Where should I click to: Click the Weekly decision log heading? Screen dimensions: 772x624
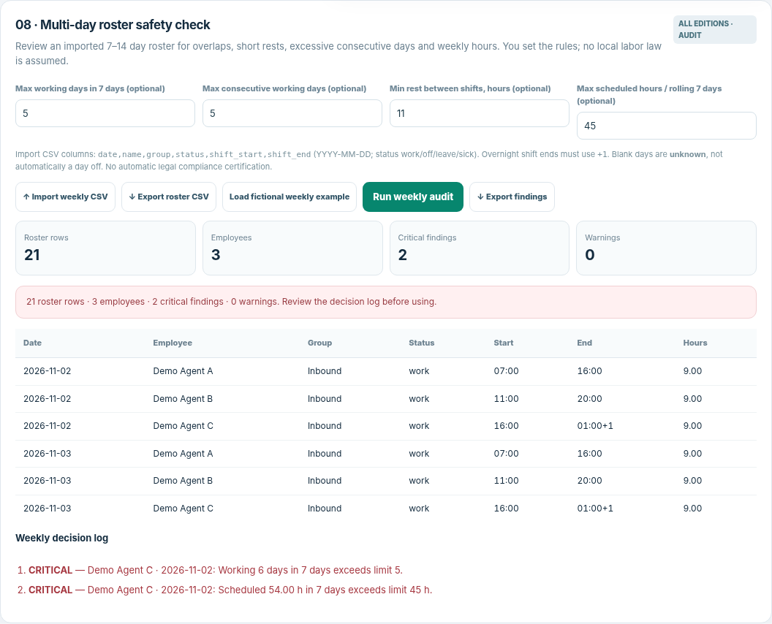click(62, 538)
